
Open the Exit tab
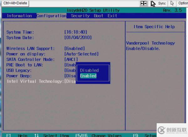click(x=112, y=16)
